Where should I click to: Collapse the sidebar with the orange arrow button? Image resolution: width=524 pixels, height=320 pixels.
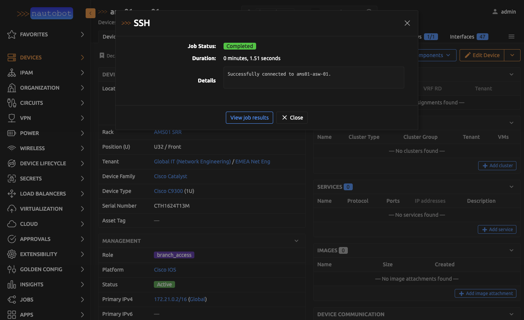pyautogui.click(x=90, y=14)
